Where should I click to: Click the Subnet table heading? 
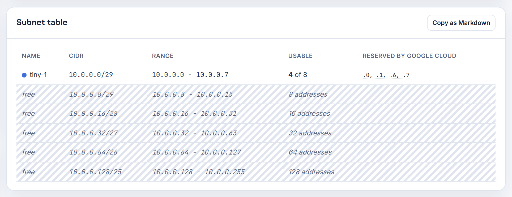[42, 22]
